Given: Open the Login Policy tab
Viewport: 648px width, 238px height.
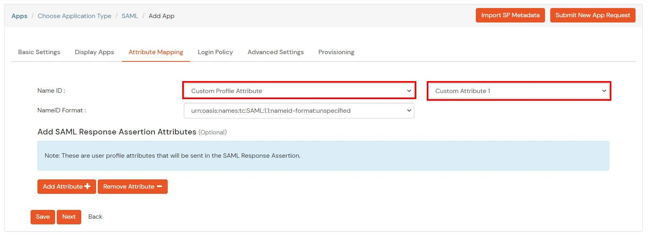Looking at the screenshot, I should 215,52.
